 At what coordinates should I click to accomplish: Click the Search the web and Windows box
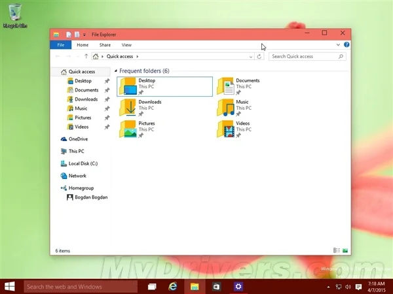pos(81,287)
